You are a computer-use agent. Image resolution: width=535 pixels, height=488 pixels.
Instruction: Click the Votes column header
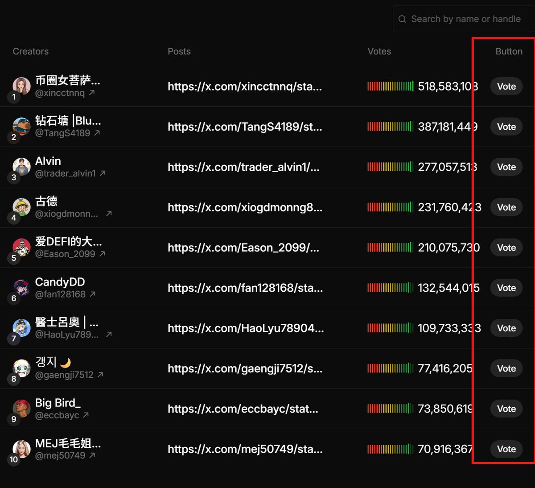379,51
